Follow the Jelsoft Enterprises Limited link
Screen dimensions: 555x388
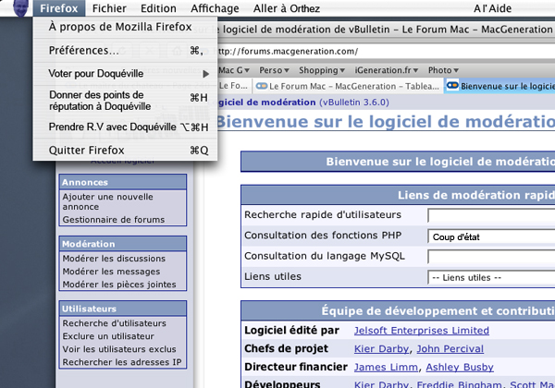(421, 330)
